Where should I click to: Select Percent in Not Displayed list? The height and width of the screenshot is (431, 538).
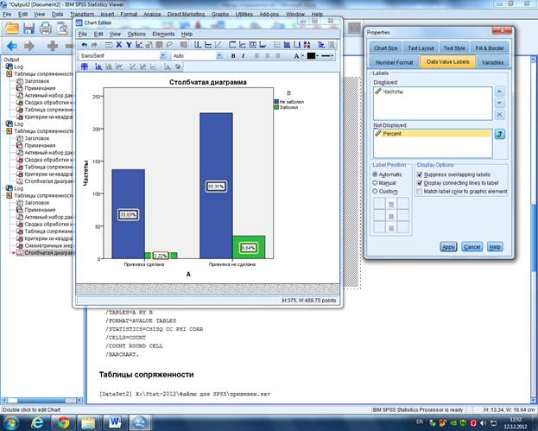[433, 134]
